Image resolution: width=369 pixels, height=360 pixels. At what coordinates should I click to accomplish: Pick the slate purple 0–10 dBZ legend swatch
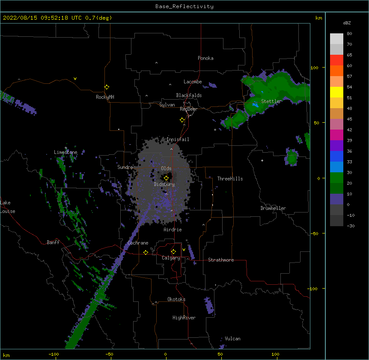(336, 199)
